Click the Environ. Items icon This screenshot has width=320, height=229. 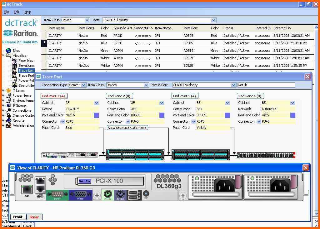pos(9,100)
